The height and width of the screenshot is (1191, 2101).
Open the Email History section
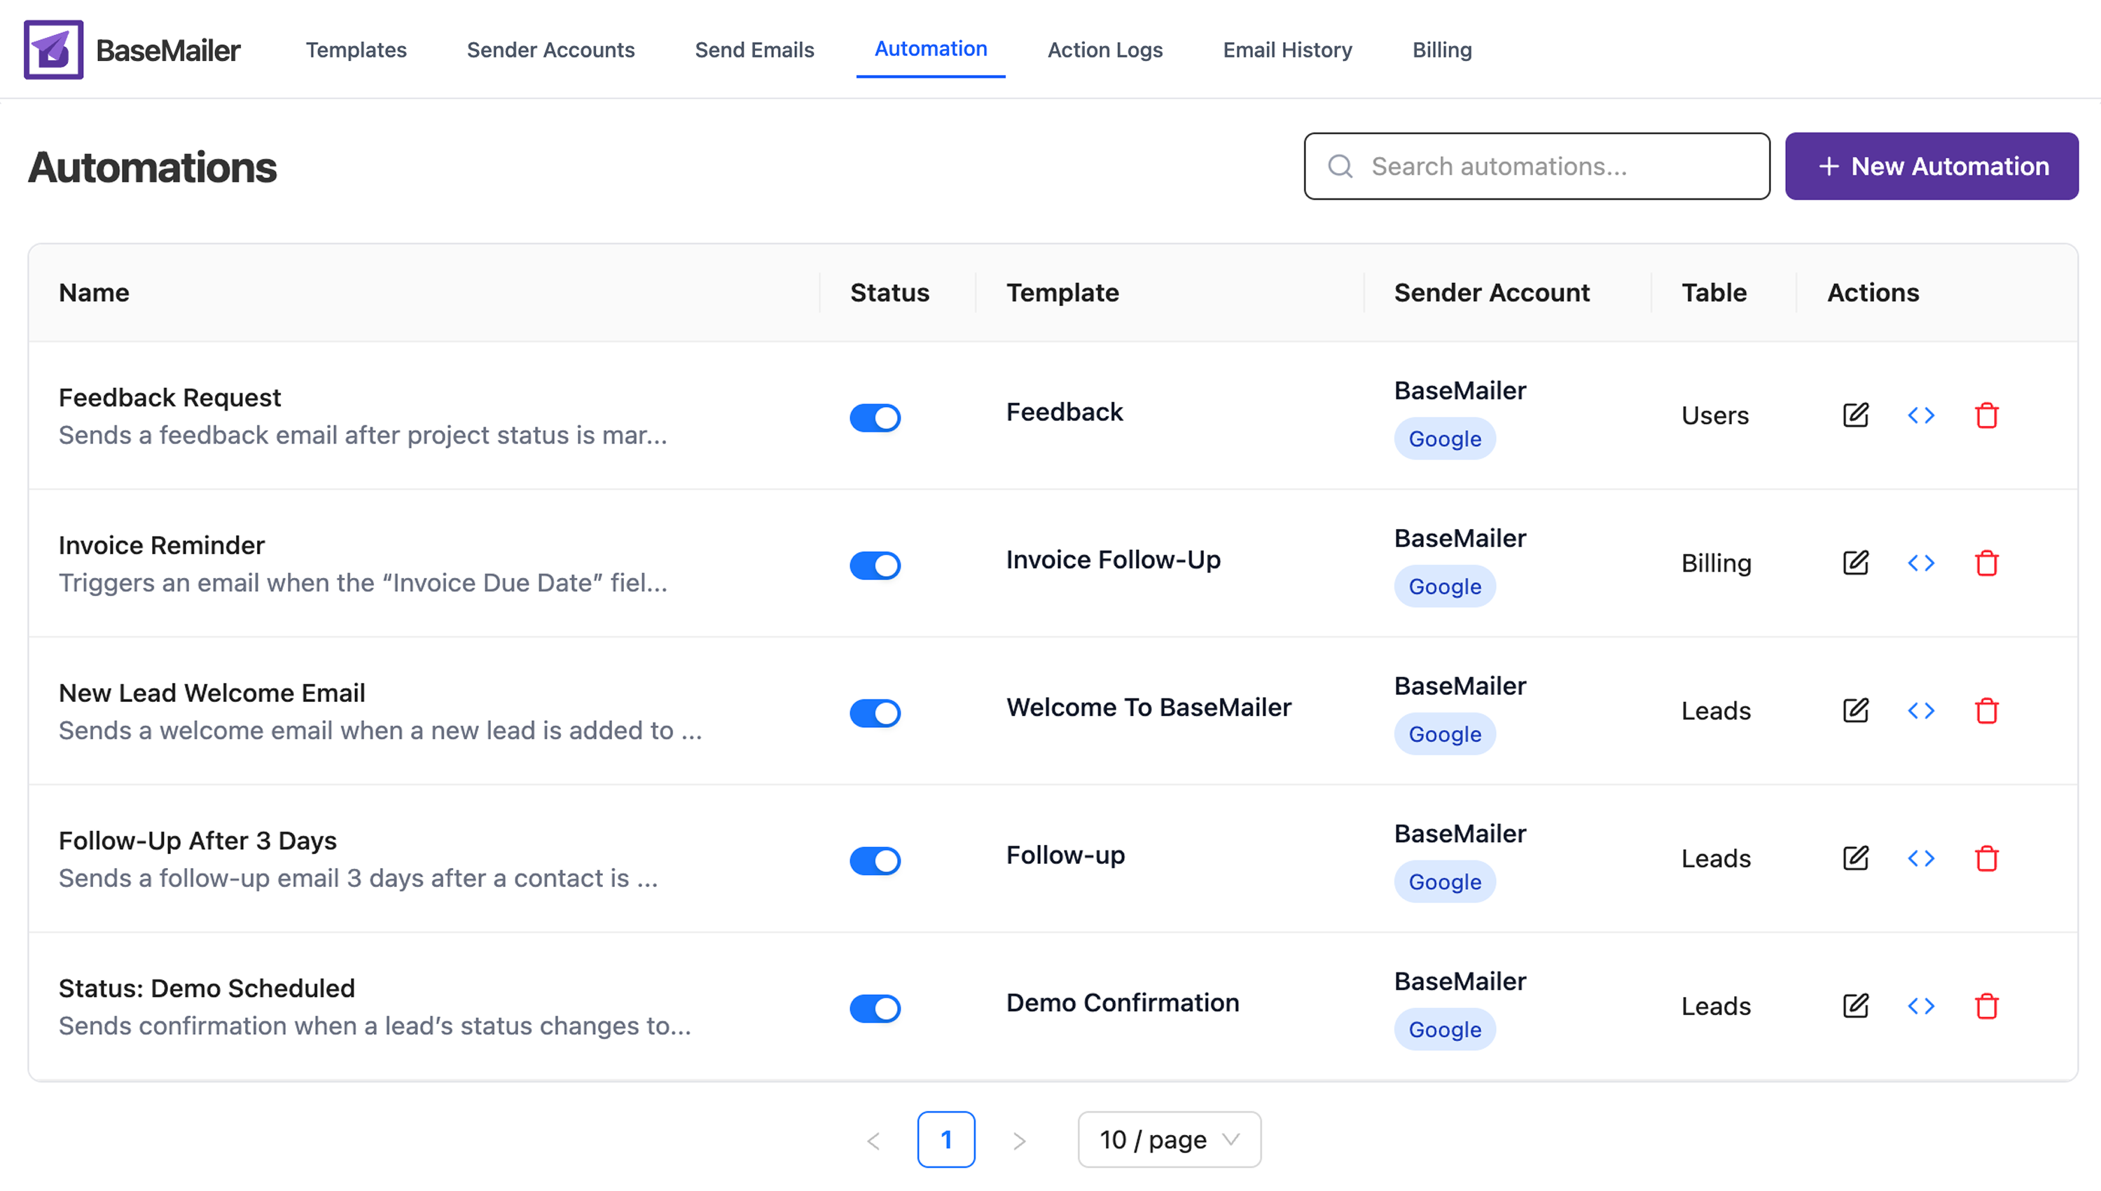1287,50
